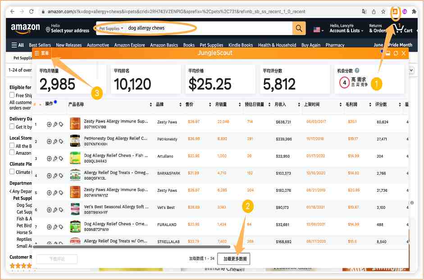Click the Amazon logo
The image size is (424, 280).
[25, 28]
